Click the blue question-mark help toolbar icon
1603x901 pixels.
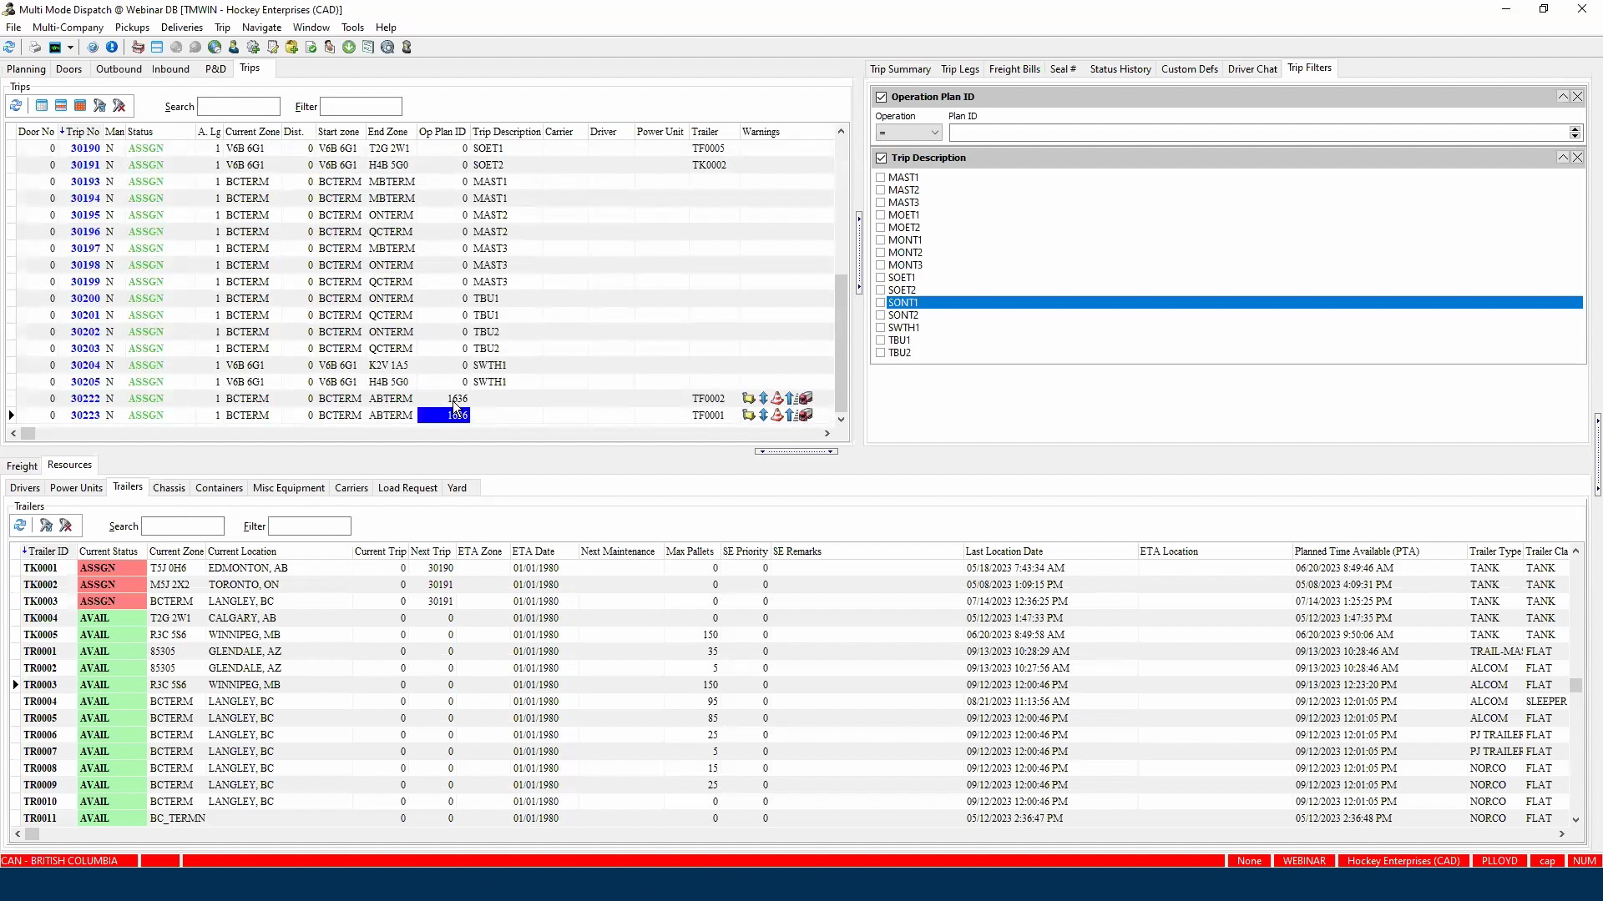pos(92,48)
